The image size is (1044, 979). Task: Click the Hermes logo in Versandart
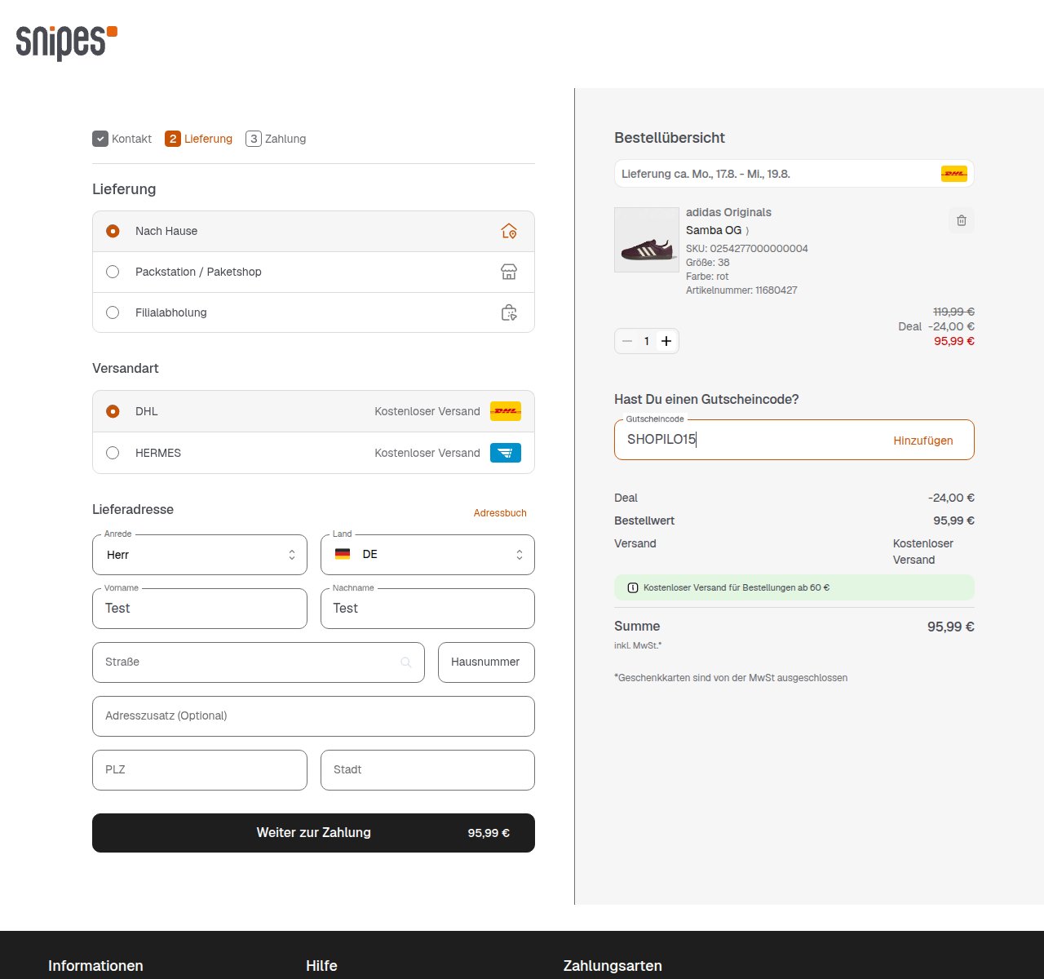506,453
